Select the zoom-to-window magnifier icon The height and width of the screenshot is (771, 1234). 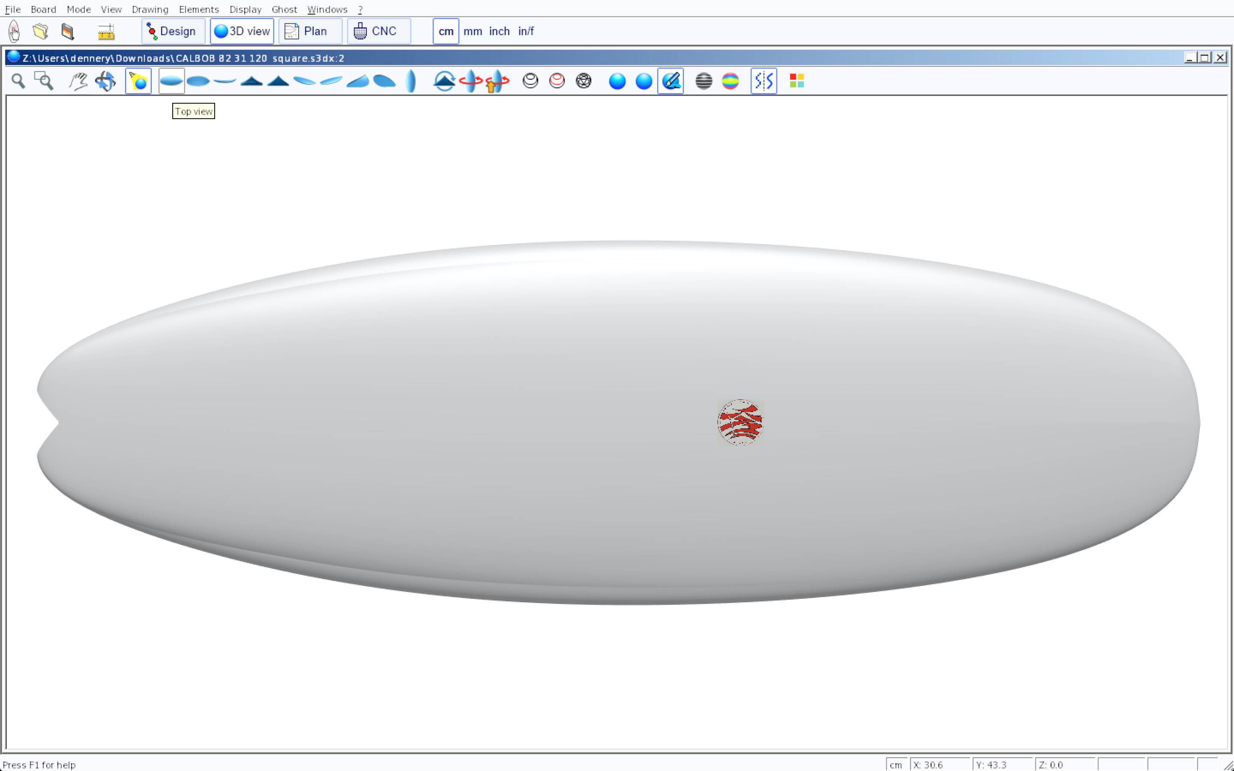[44, 81]
